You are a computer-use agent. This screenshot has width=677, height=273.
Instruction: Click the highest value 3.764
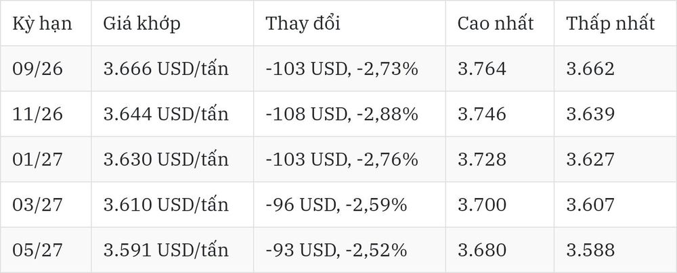click(482, 69)
